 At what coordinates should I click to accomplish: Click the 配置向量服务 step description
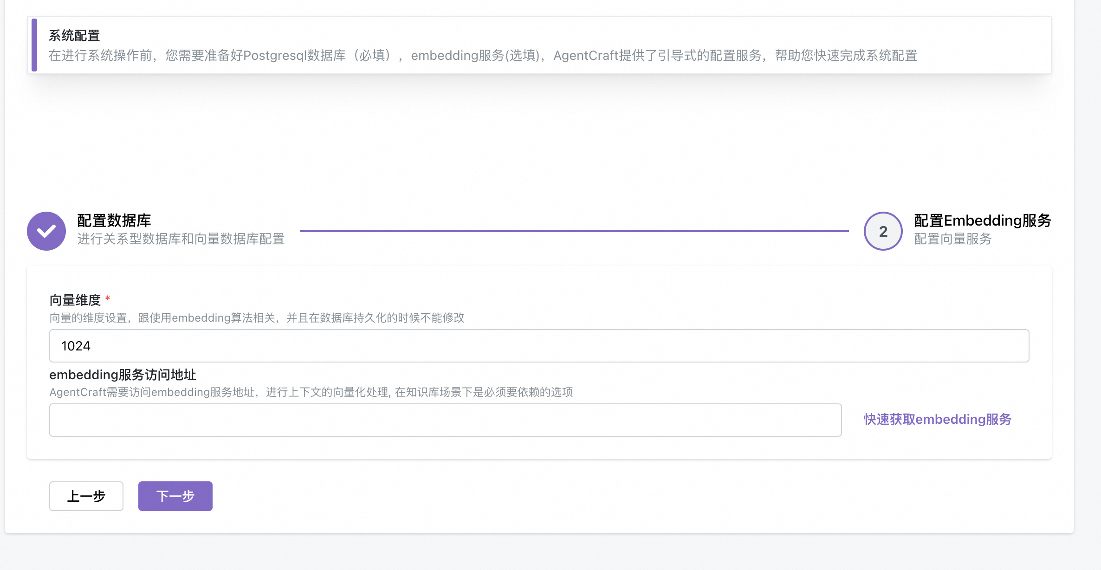click(952, 239)
